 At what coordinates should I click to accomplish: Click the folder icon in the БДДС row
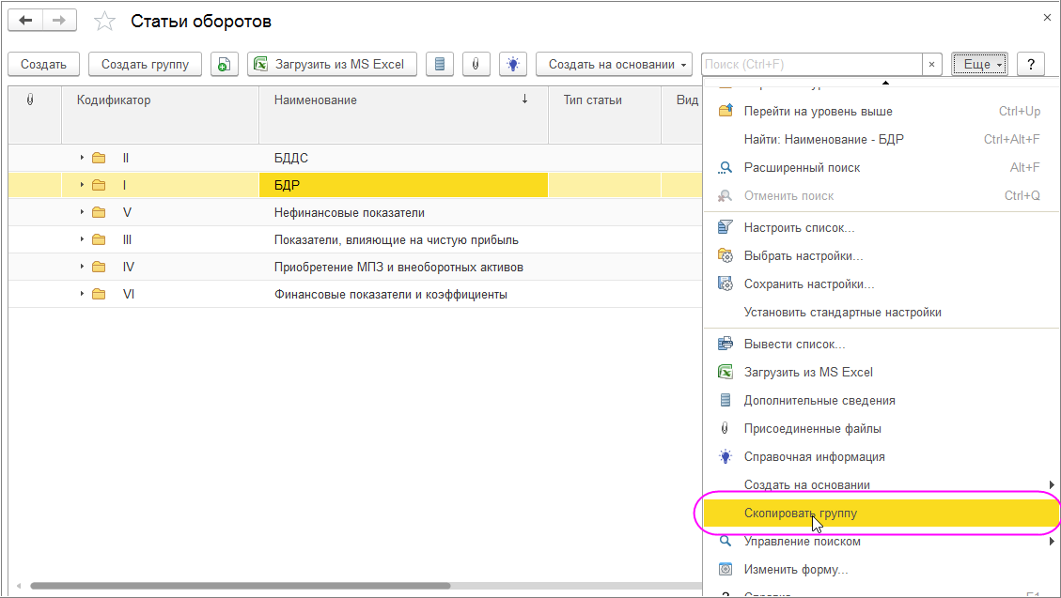99,158
